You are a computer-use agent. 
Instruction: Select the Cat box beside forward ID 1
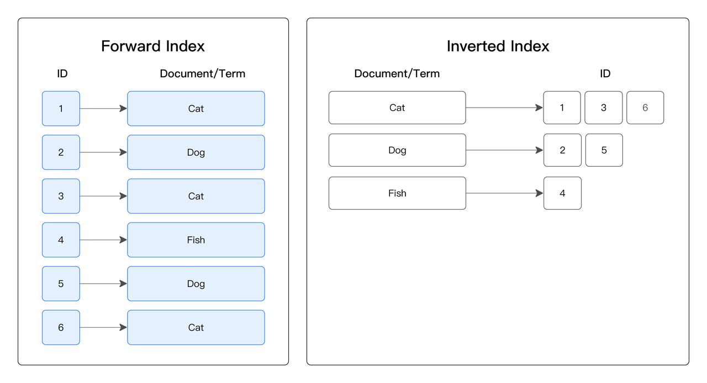pos(196,109)
